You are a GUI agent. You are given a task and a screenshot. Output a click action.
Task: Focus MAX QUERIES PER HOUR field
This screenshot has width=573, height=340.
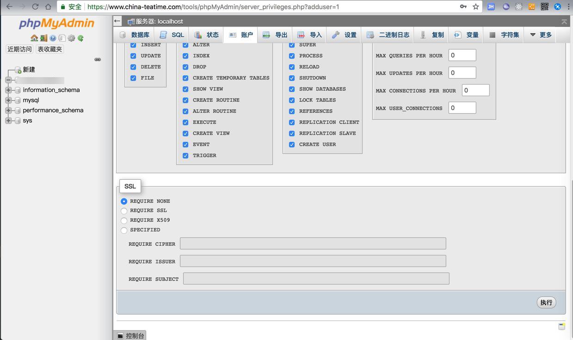462,55
